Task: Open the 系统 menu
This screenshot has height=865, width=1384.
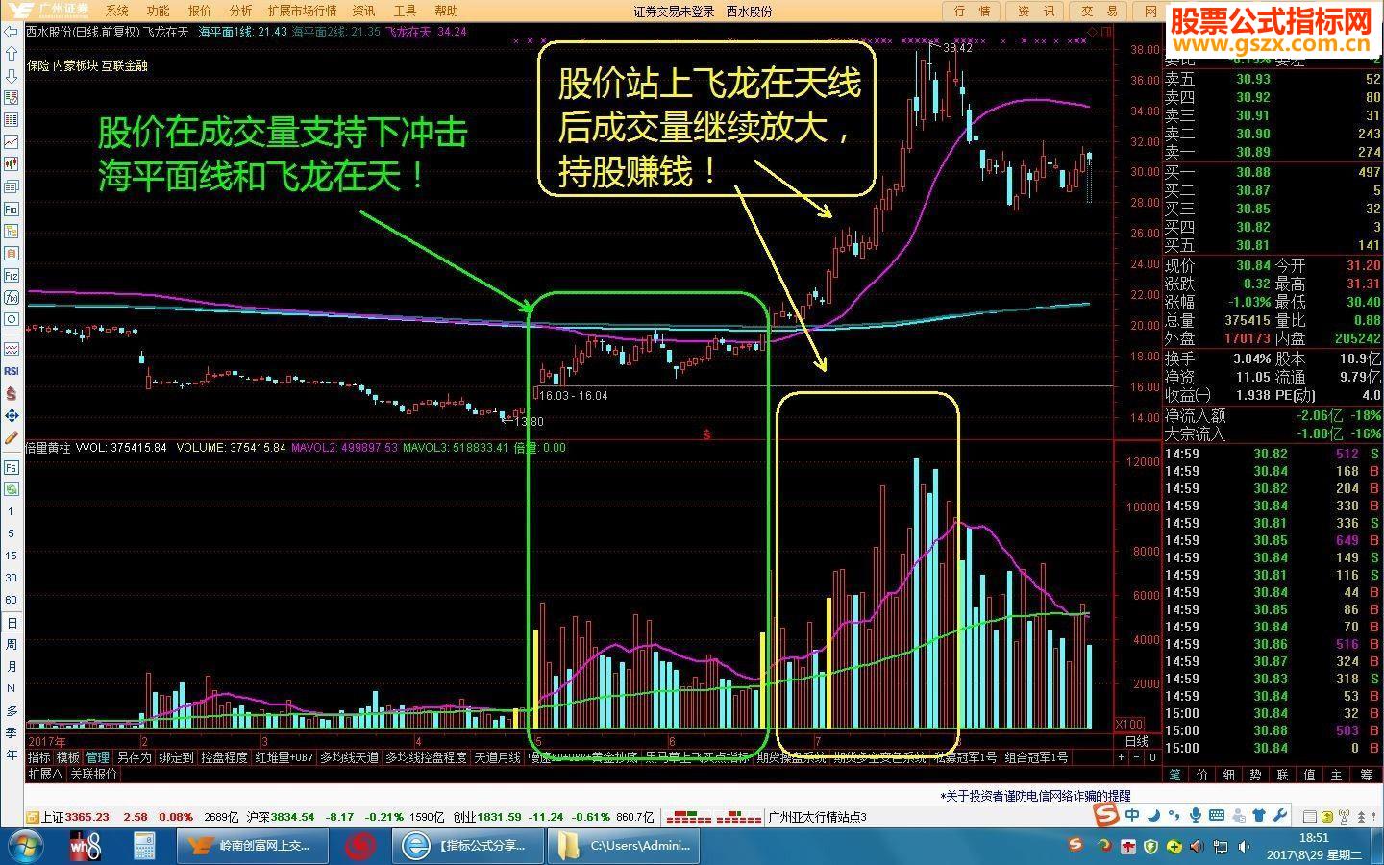Action: 116,11
